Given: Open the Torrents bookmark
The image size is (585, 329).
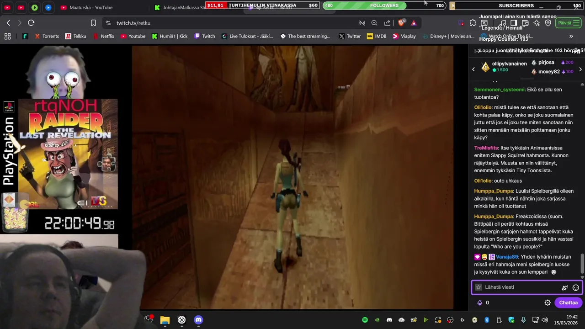Looking at the screenshot, I should [46, 36].
